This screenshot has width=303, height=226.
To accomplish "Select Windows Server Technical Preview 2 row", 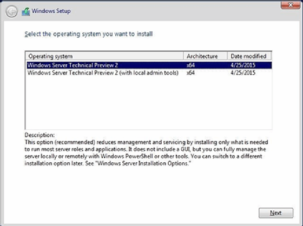I will click(149, 65).
